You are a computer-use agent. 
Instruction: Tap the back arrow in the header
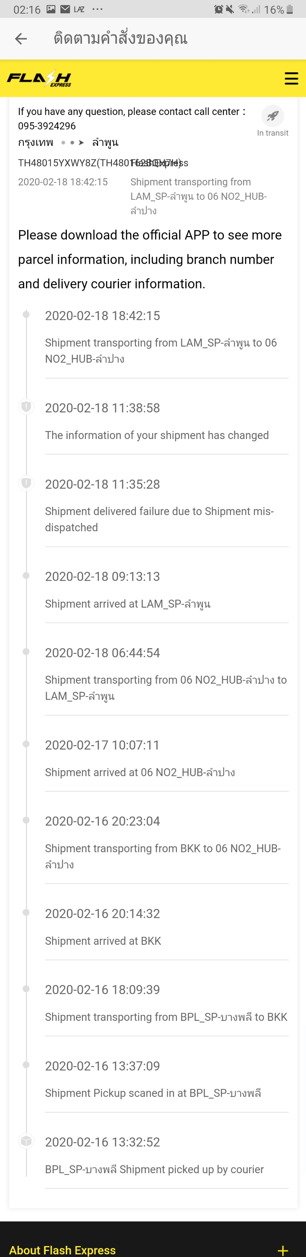click(x=21, y=39)
